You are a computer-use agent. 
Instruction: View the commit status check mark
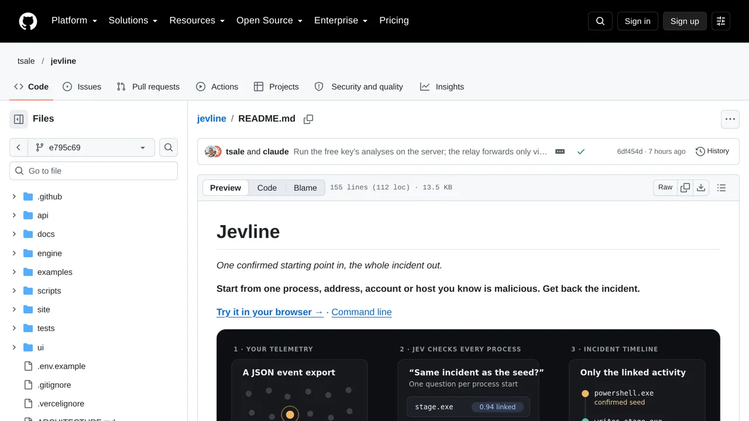click(x=581, y=151)
